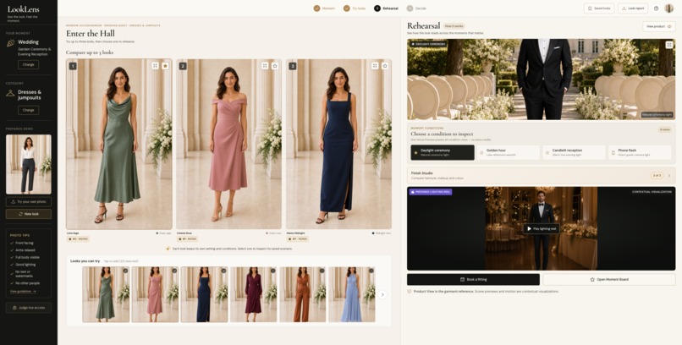Expand look 1 to fullscreen view

click(156, 66)
